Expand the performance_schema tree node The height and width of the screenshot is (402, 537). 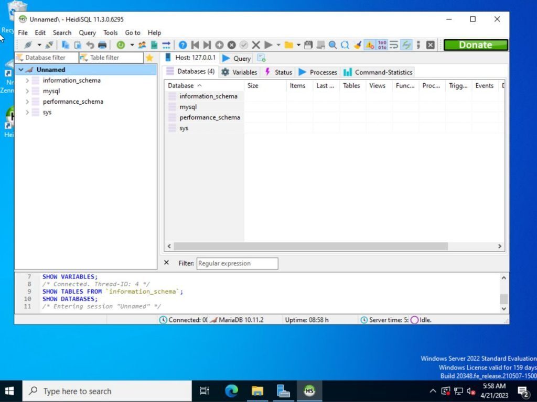pos(28,101)
